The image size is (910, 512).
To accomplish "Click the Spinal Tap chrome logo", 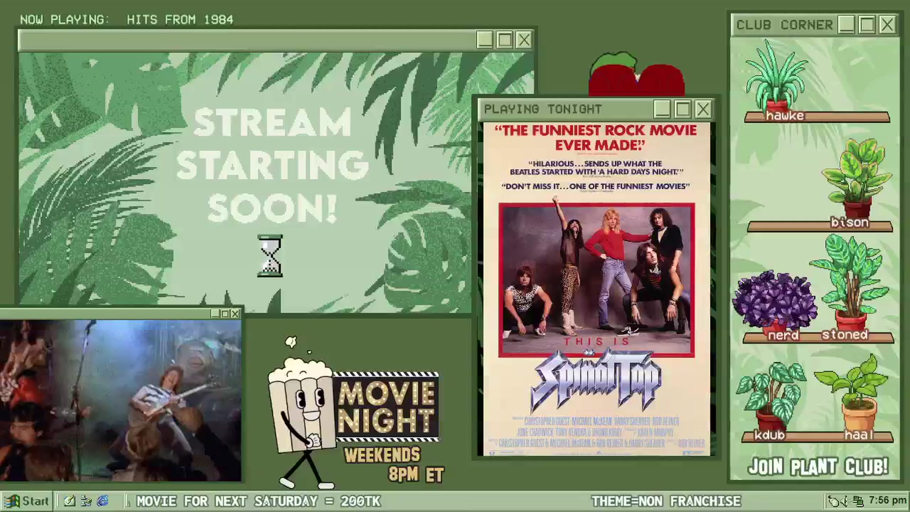I will (596, 381).
